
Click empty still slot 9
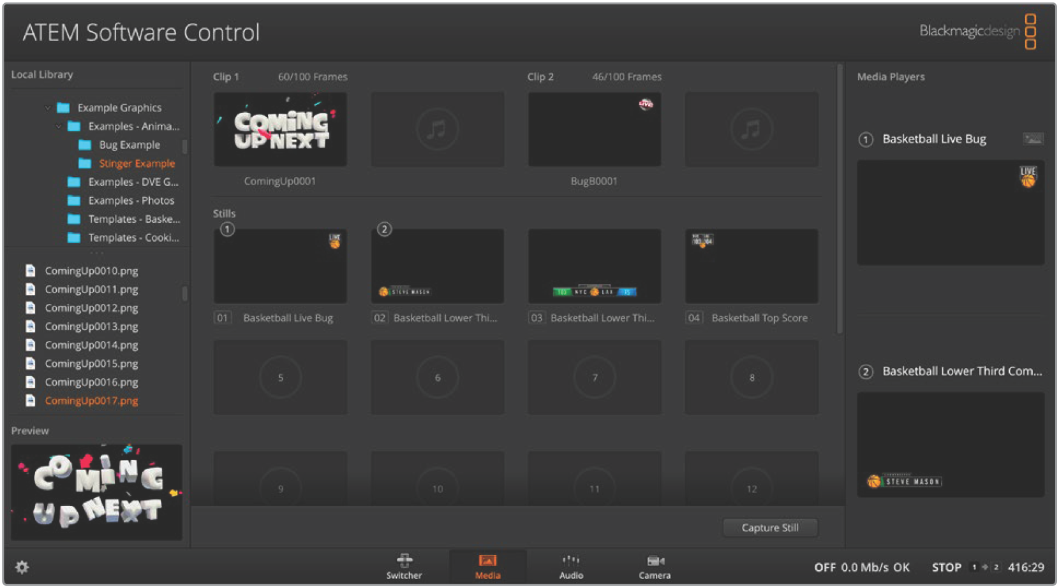pyautogui.click(x=280, y=479)
